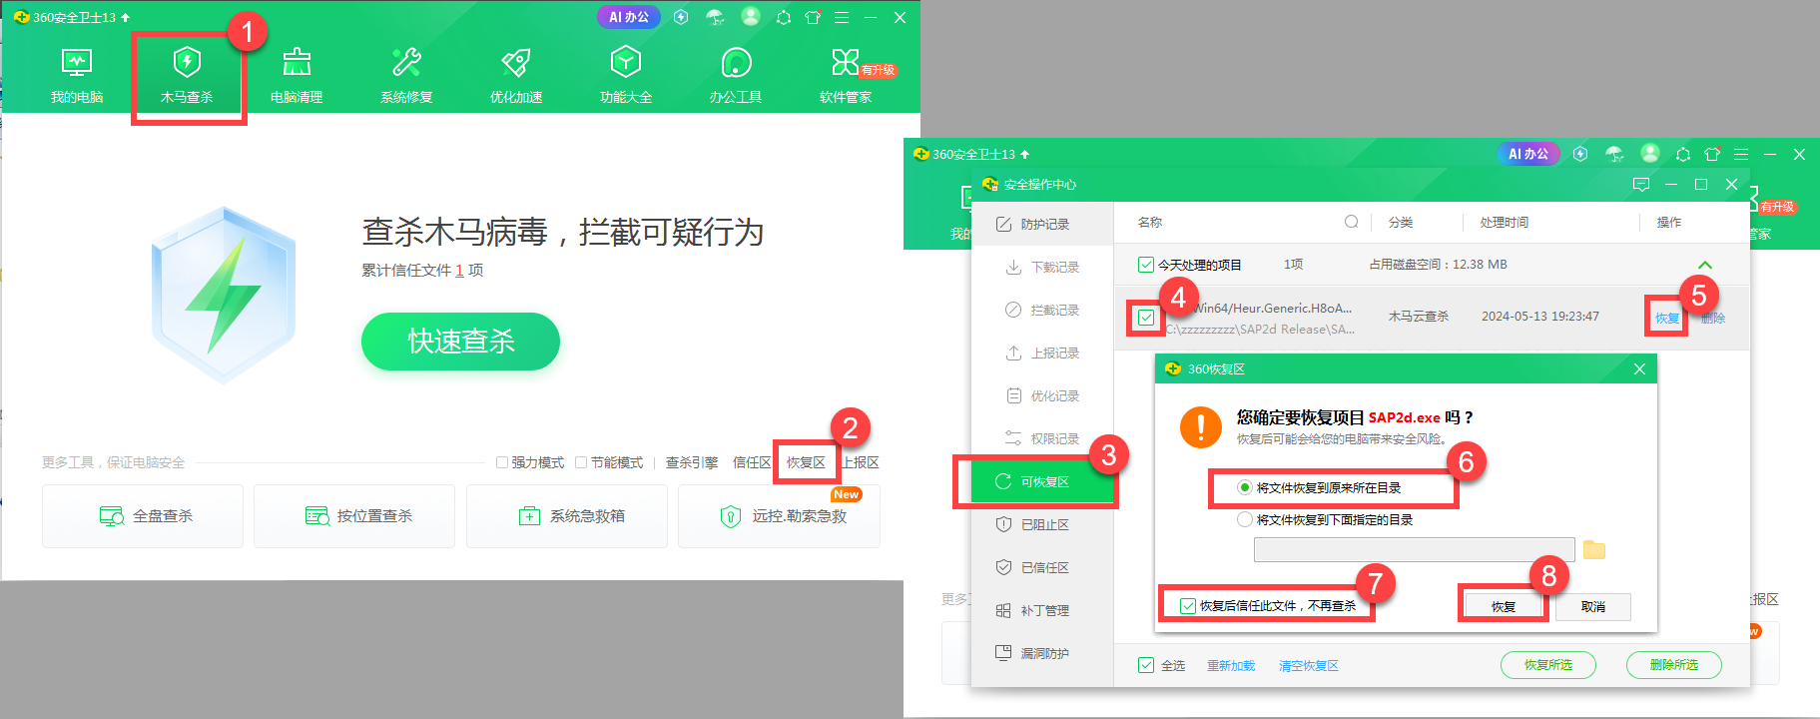Browse folder icon next to path field
Viewport: 1820px width, 719px height.
tap(1594, 550)
